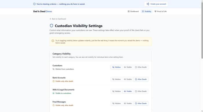Open the Proof of Life nav item
The height and width of the screenshot is (112, 203).
[161, 12]
